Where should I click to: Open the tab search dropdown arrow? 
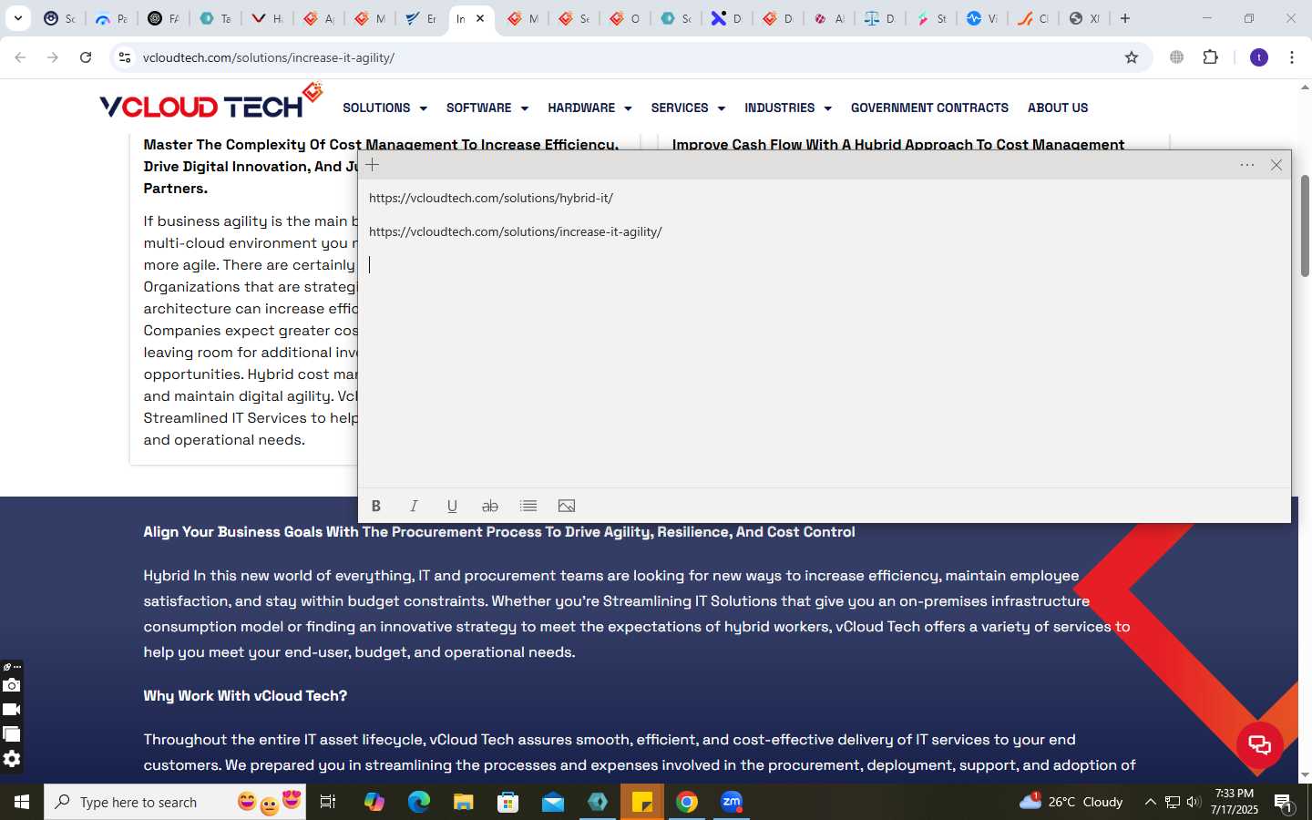[x=17, y=18]
